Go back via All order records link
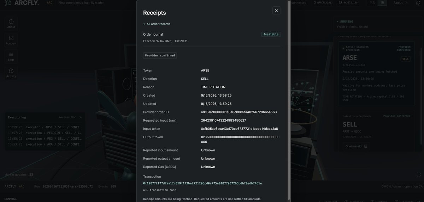Image resolution: width=424 pixels, height=202 pixels. point(157,24)
